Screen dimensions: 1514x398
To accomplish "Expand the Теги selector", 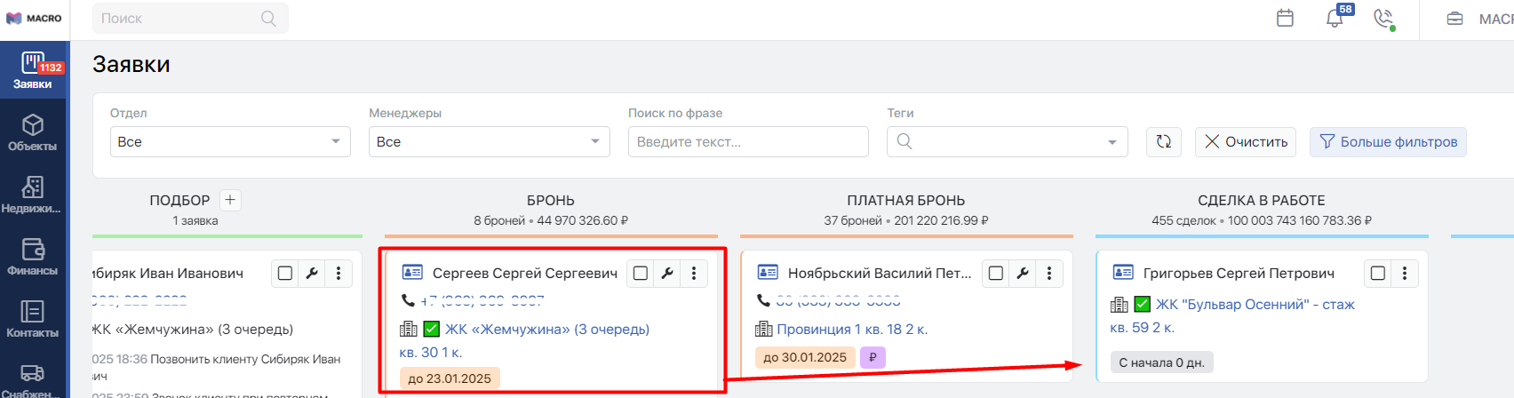I will pyautogui.click(x=1008, y=141).
